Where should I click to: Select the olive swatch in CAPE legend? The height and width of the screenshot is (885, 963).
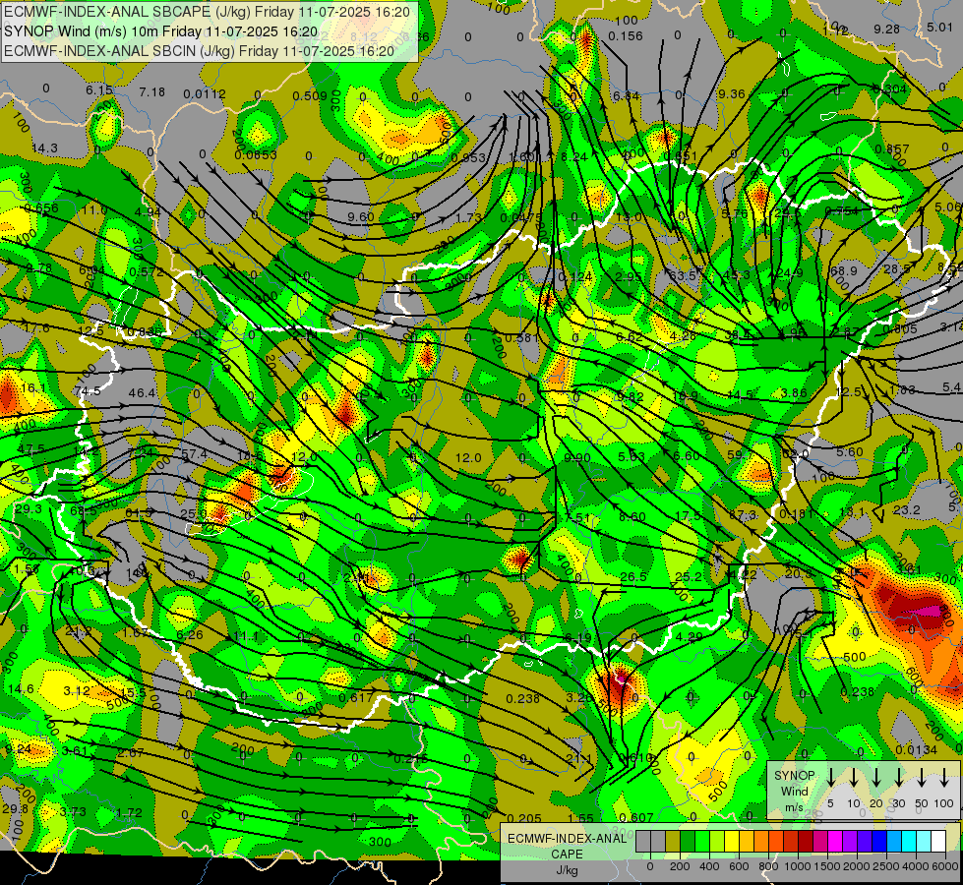point(673,841)
